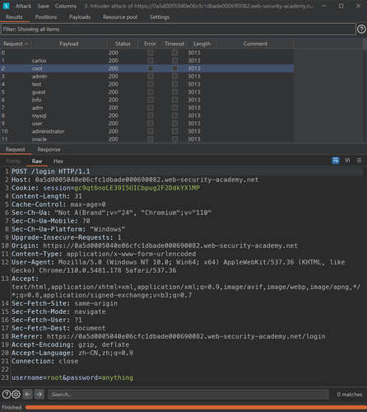367x412 pixels.
Task: Toggle Error checkbox in admin row
Action: click(151, 76)
